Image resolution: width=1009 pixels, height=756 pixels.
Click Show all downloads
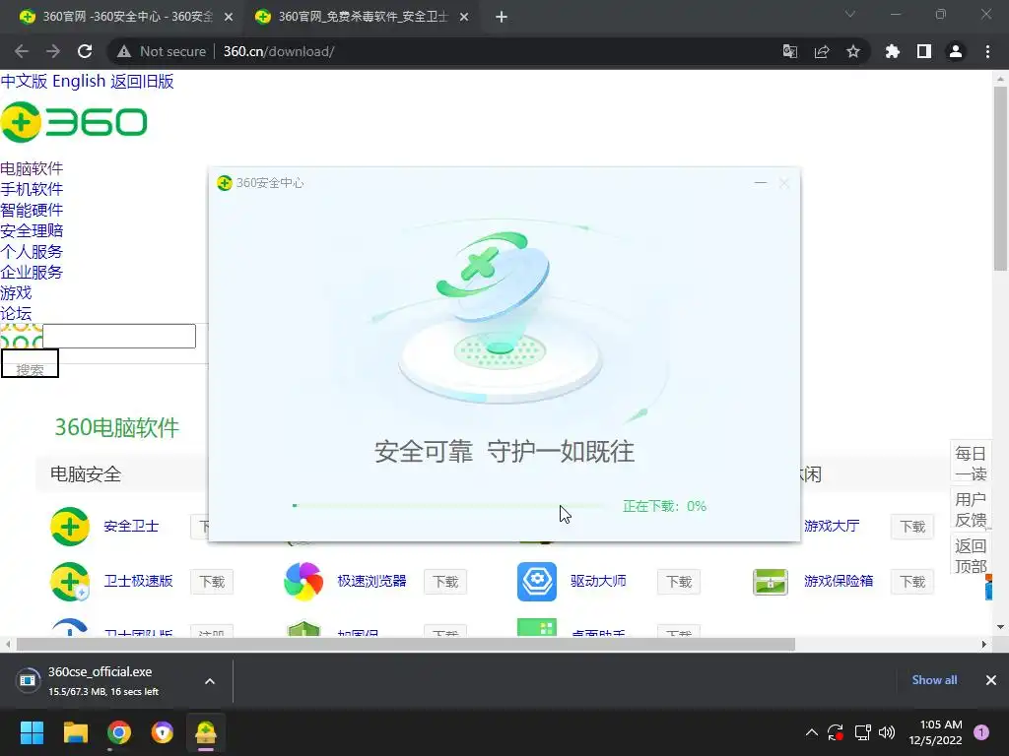point(934,680)
